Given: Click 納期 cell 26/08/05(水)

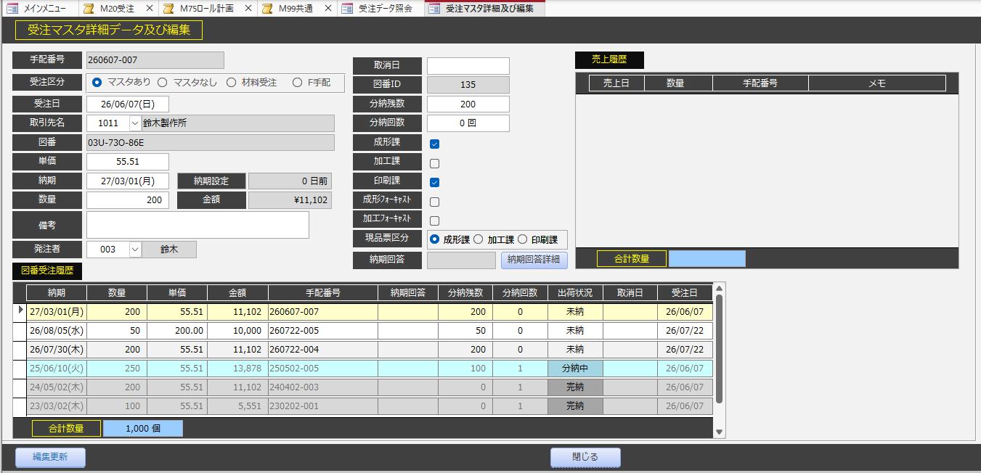Looking at the screenshot, I should pos(57,331).
